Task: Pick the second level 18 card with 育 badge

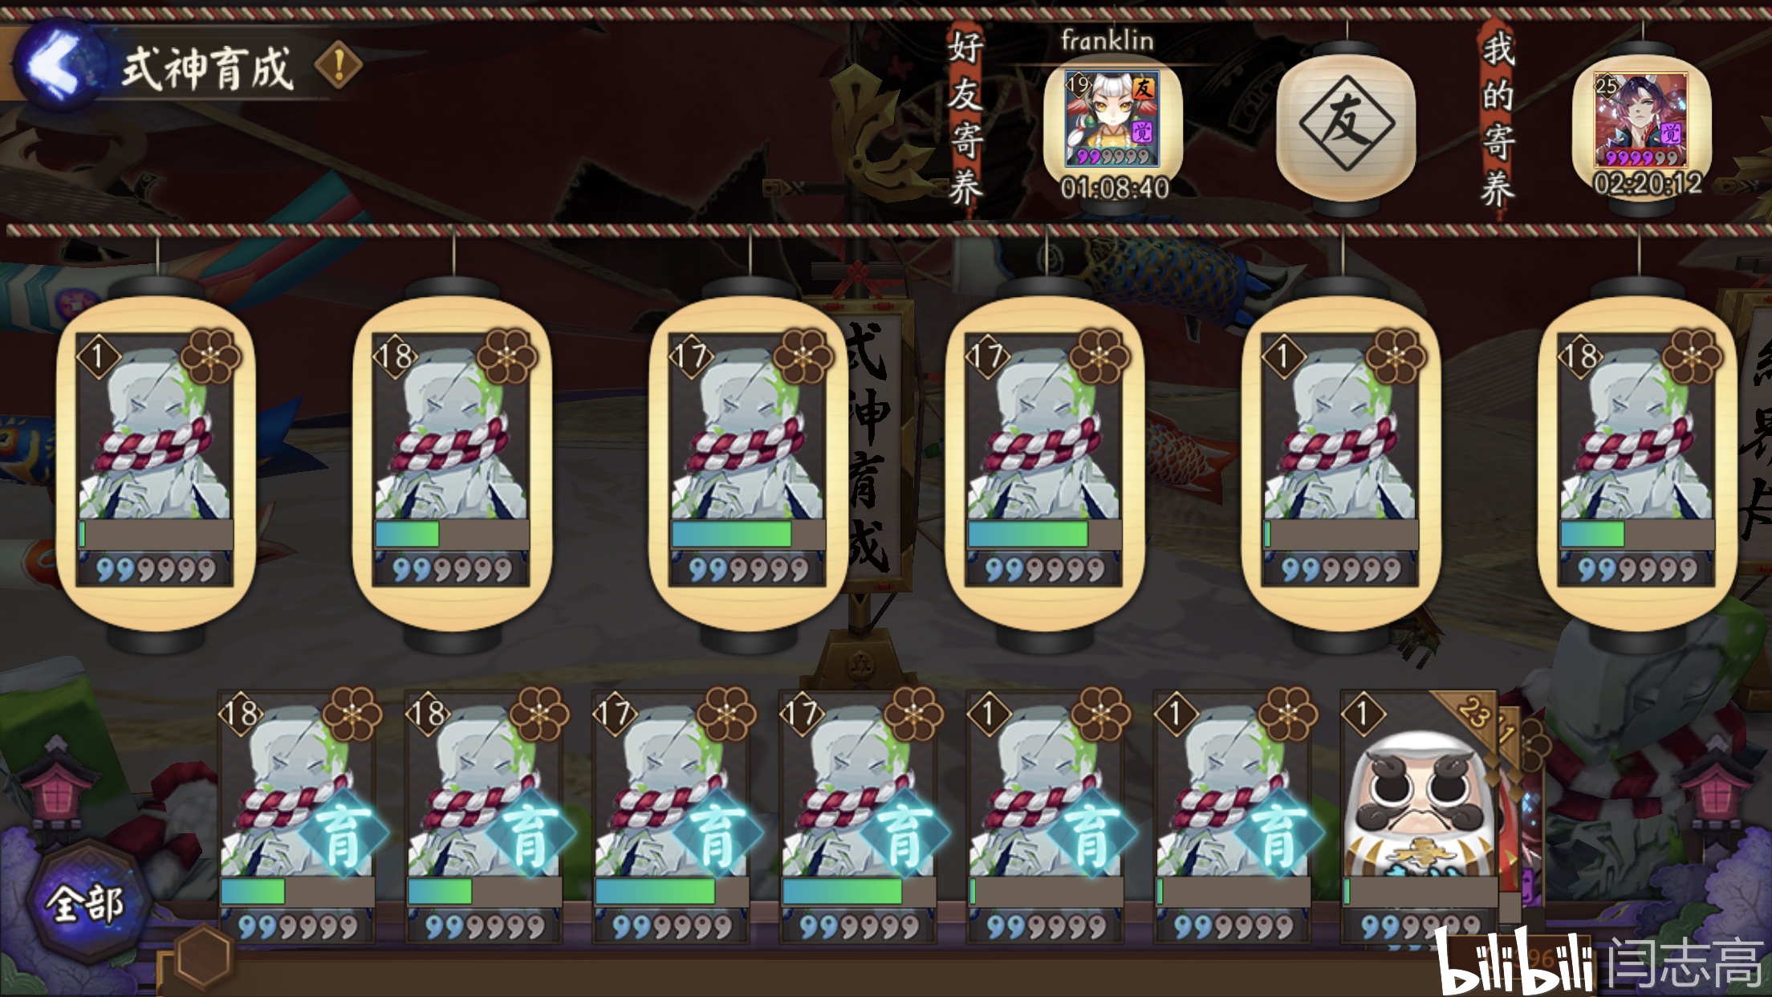Action: point(485,817)
